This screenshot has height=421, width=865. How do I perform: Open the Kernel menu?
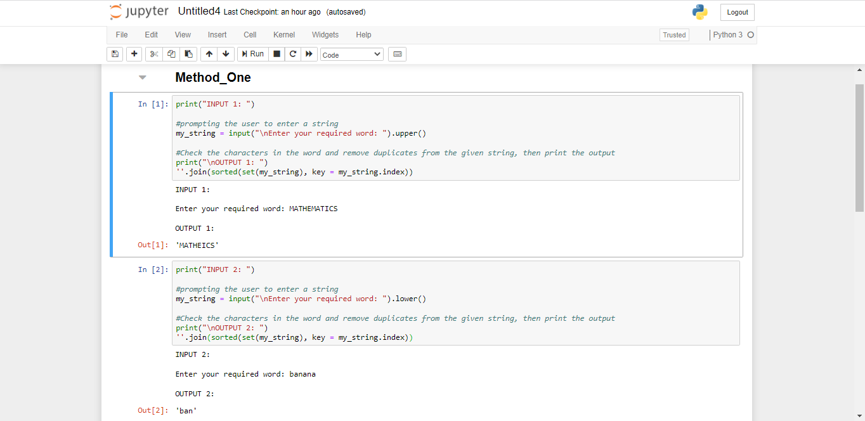click(284, 35)
